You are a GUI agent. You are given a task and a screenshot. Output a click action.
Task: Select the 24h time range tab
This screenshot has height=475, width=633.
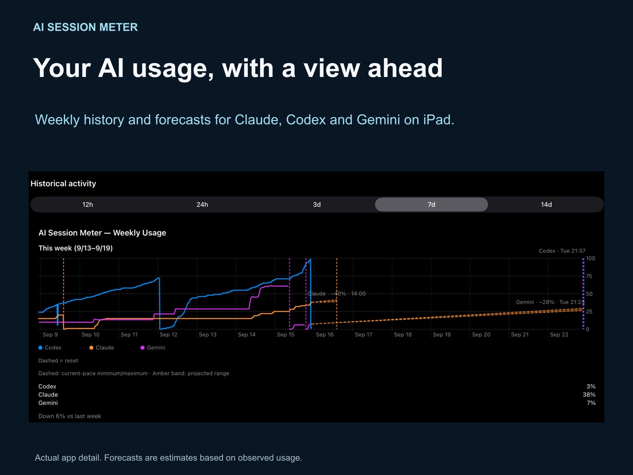202,204
